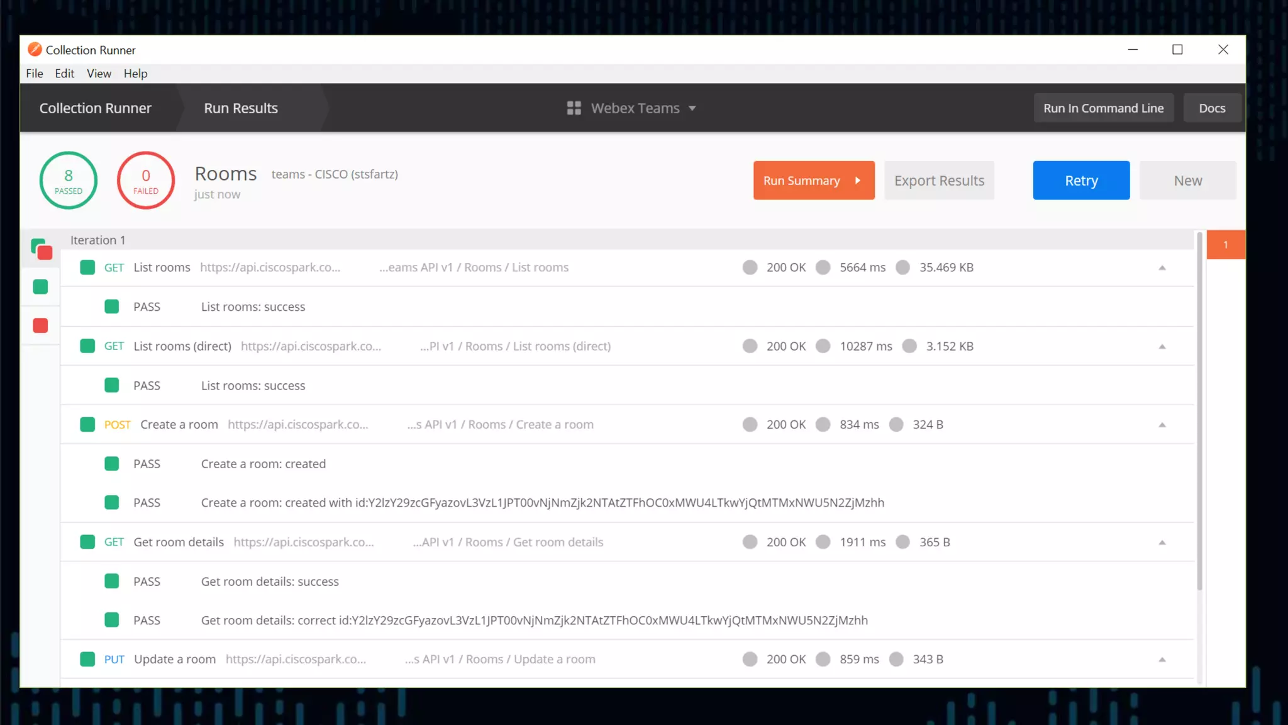The image size is (1288, 725).
Task: Click the Webex Teams workspace grid icon
Action: (574, 108)
